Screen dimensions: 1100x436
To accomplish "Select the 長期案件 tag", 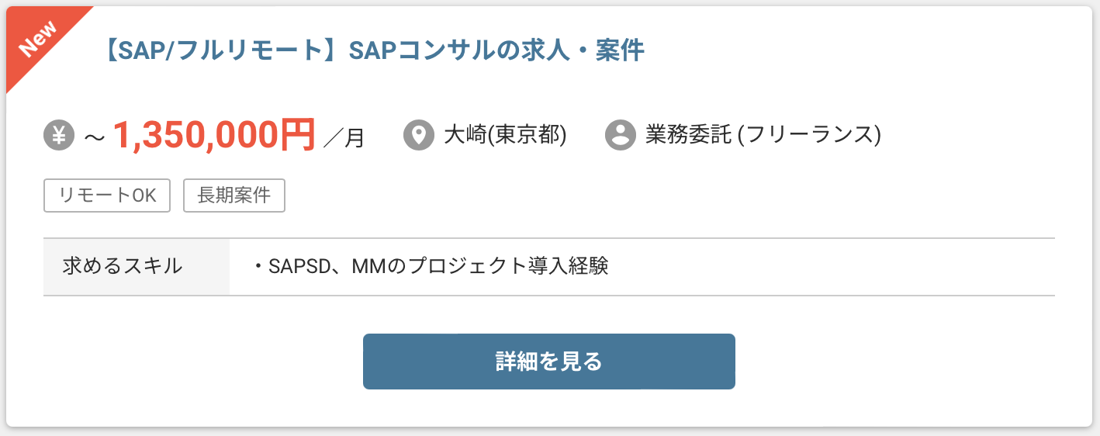I will pyautogui.click(x=234, y=196).
